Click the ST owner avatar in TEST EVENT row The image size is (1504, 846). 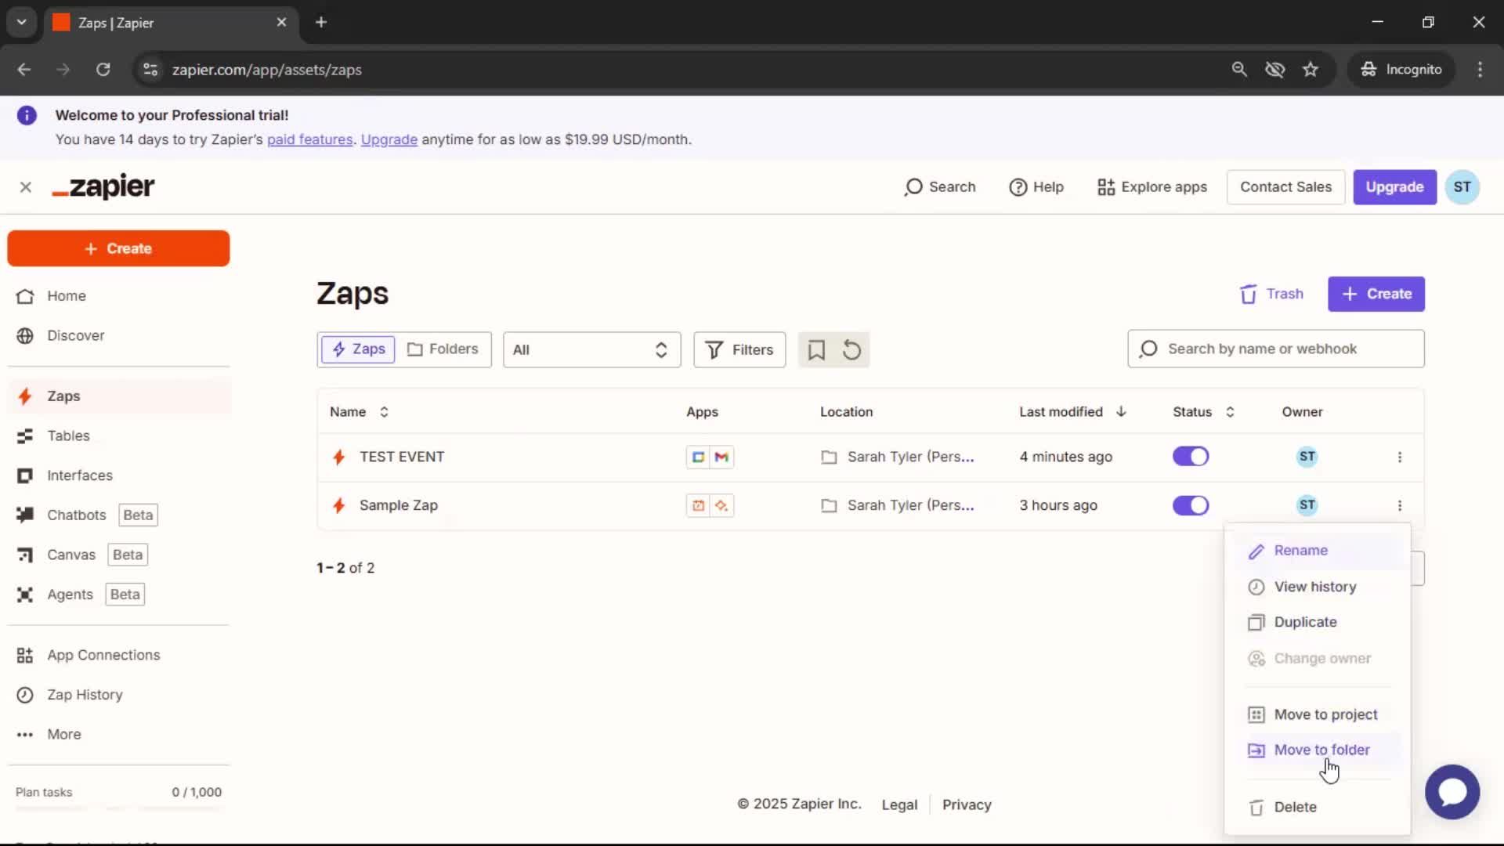(x=1307, y=457)
